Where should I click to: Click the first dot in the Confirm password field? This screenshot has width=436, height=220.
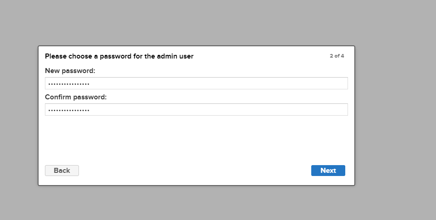click(x=49, y=110)
